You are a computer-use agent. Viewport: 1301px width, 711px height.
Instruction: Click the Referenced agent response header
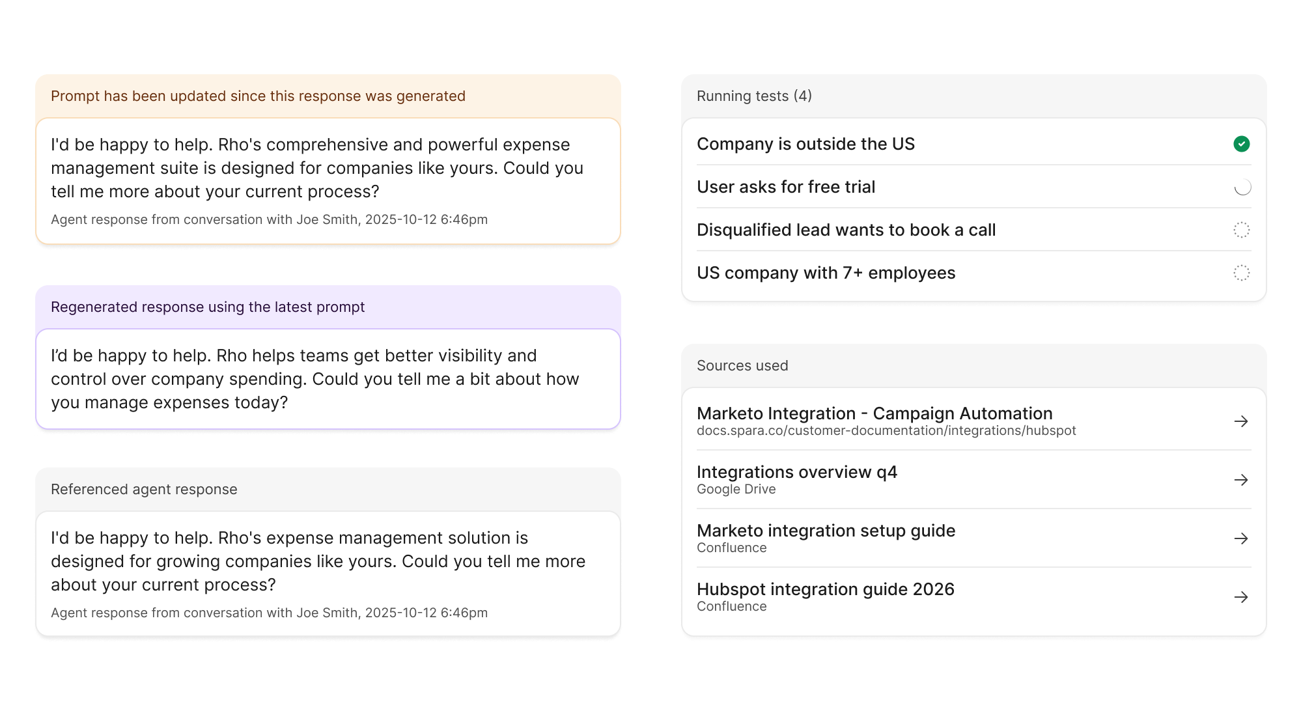[144, 490]
